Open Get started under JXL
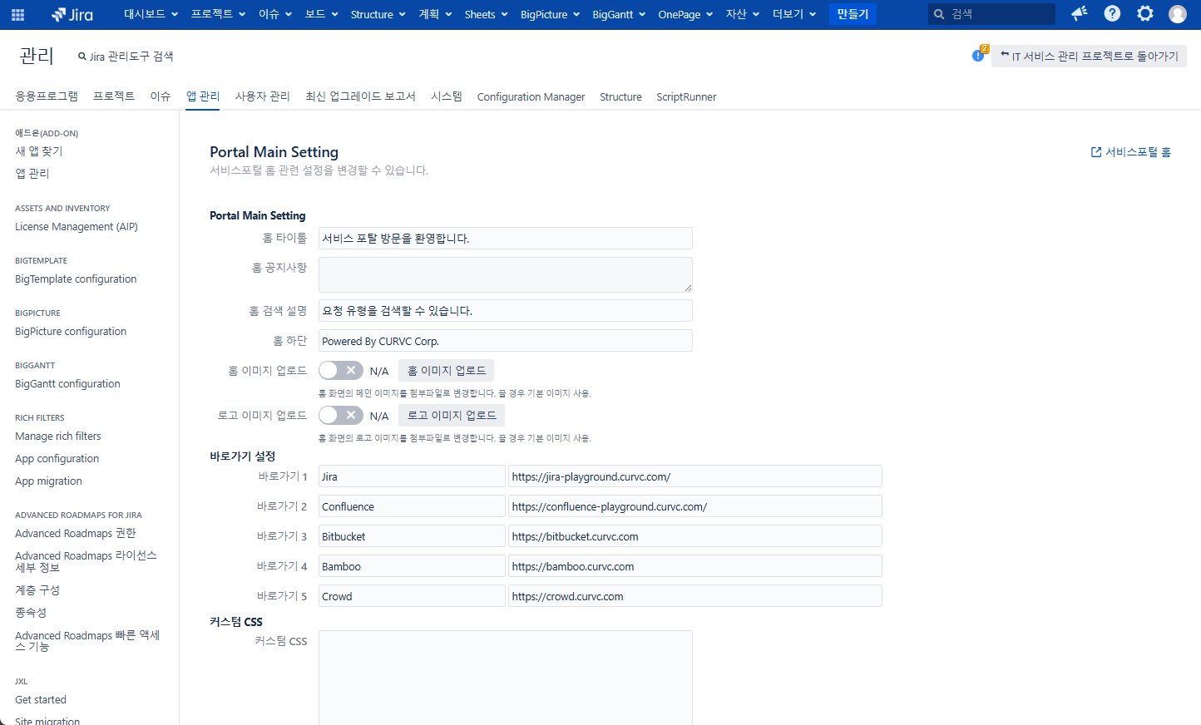Image resolution: width=1201 pixels, height=725 pixels. (41, 699)
